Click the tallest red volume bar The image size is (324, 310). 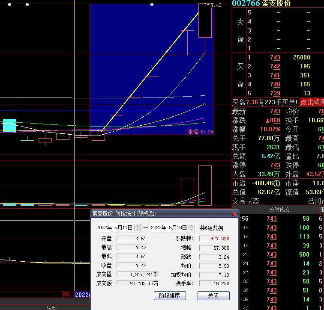(205, 186)
